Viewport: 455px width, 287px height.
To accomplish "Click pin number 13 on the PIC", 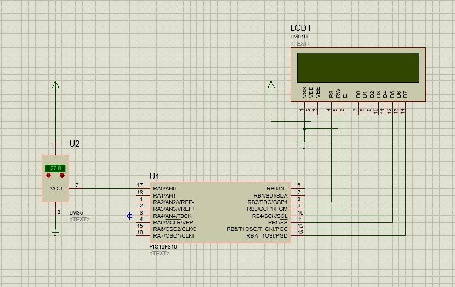I will click(x=300, y=232).
